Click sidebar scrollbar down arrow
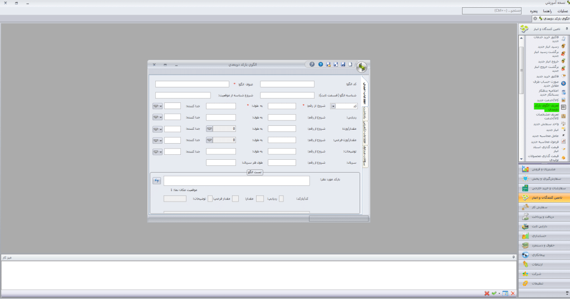The width and height of the screenshot is (570, 299). (x=521, y=159)
